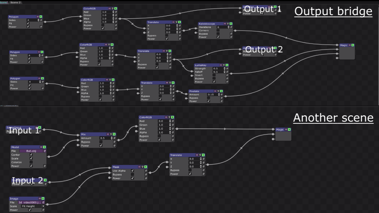Click stepper arrows for LumaKey Strength

coord(224,69)
